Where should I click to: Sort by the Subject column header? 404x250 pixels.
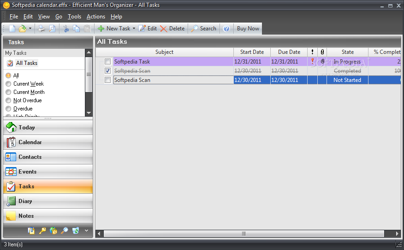coord(164,52)
